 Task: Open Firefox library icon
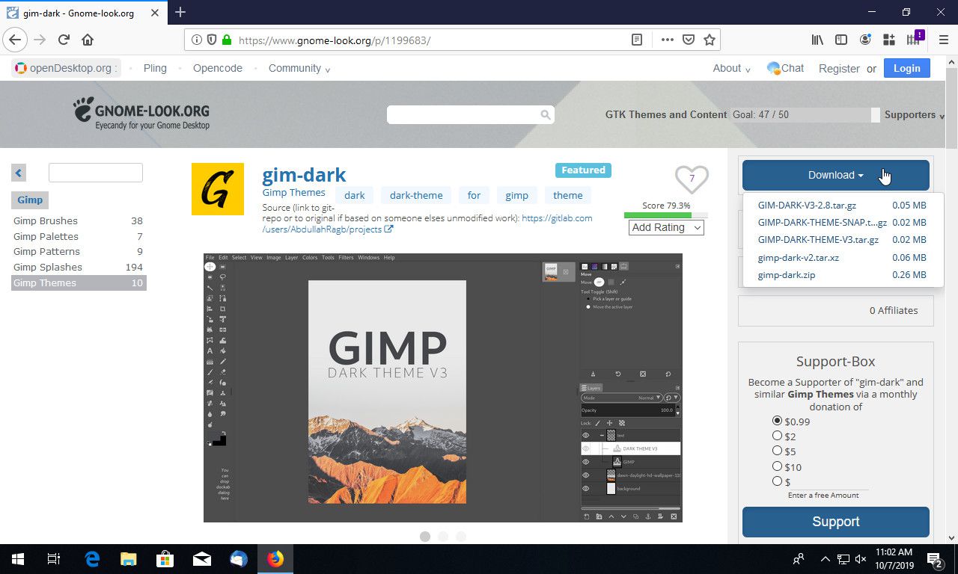tap(818, 40)
